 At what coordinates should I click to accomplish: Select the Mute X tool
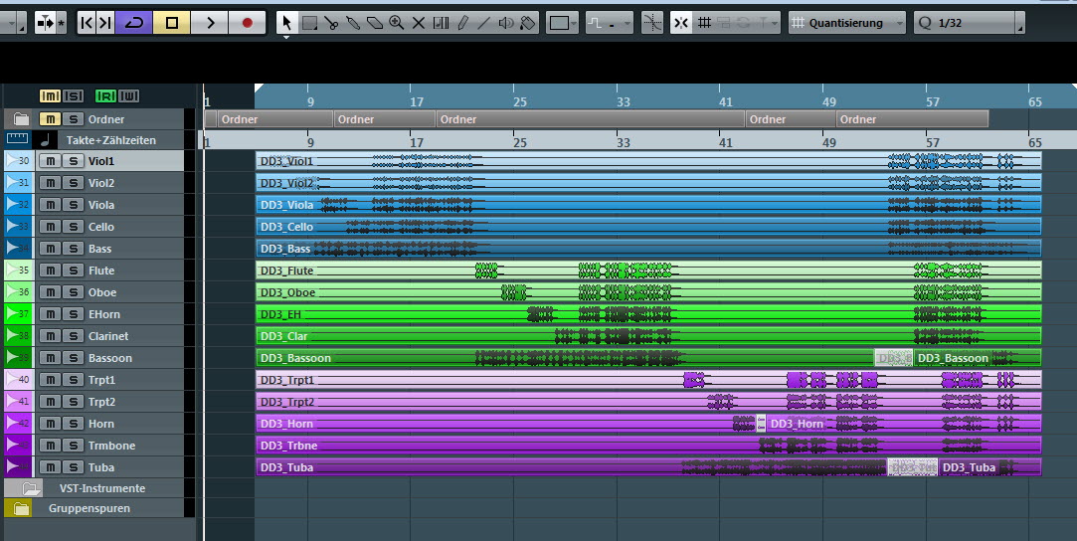click(x=419, y=23)
